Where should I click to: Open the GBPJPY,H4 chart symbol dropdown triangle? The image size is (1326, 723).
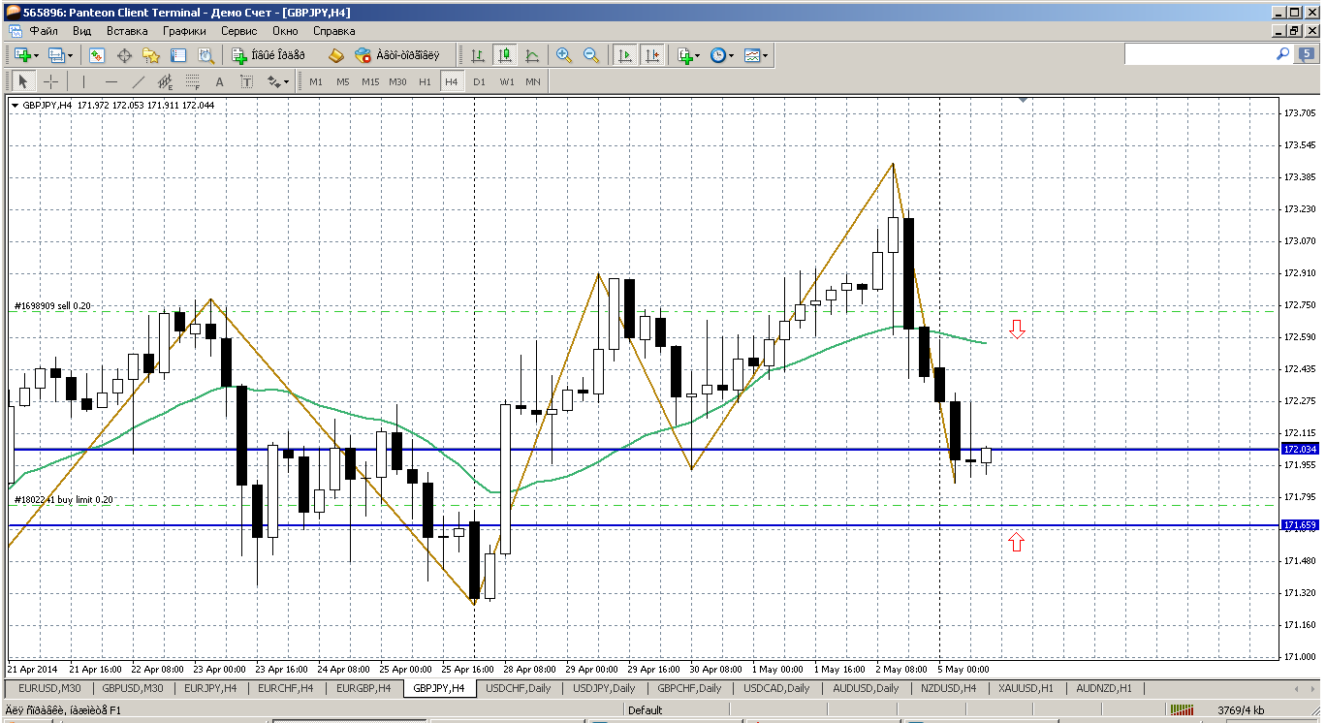[x=15, y=105]
